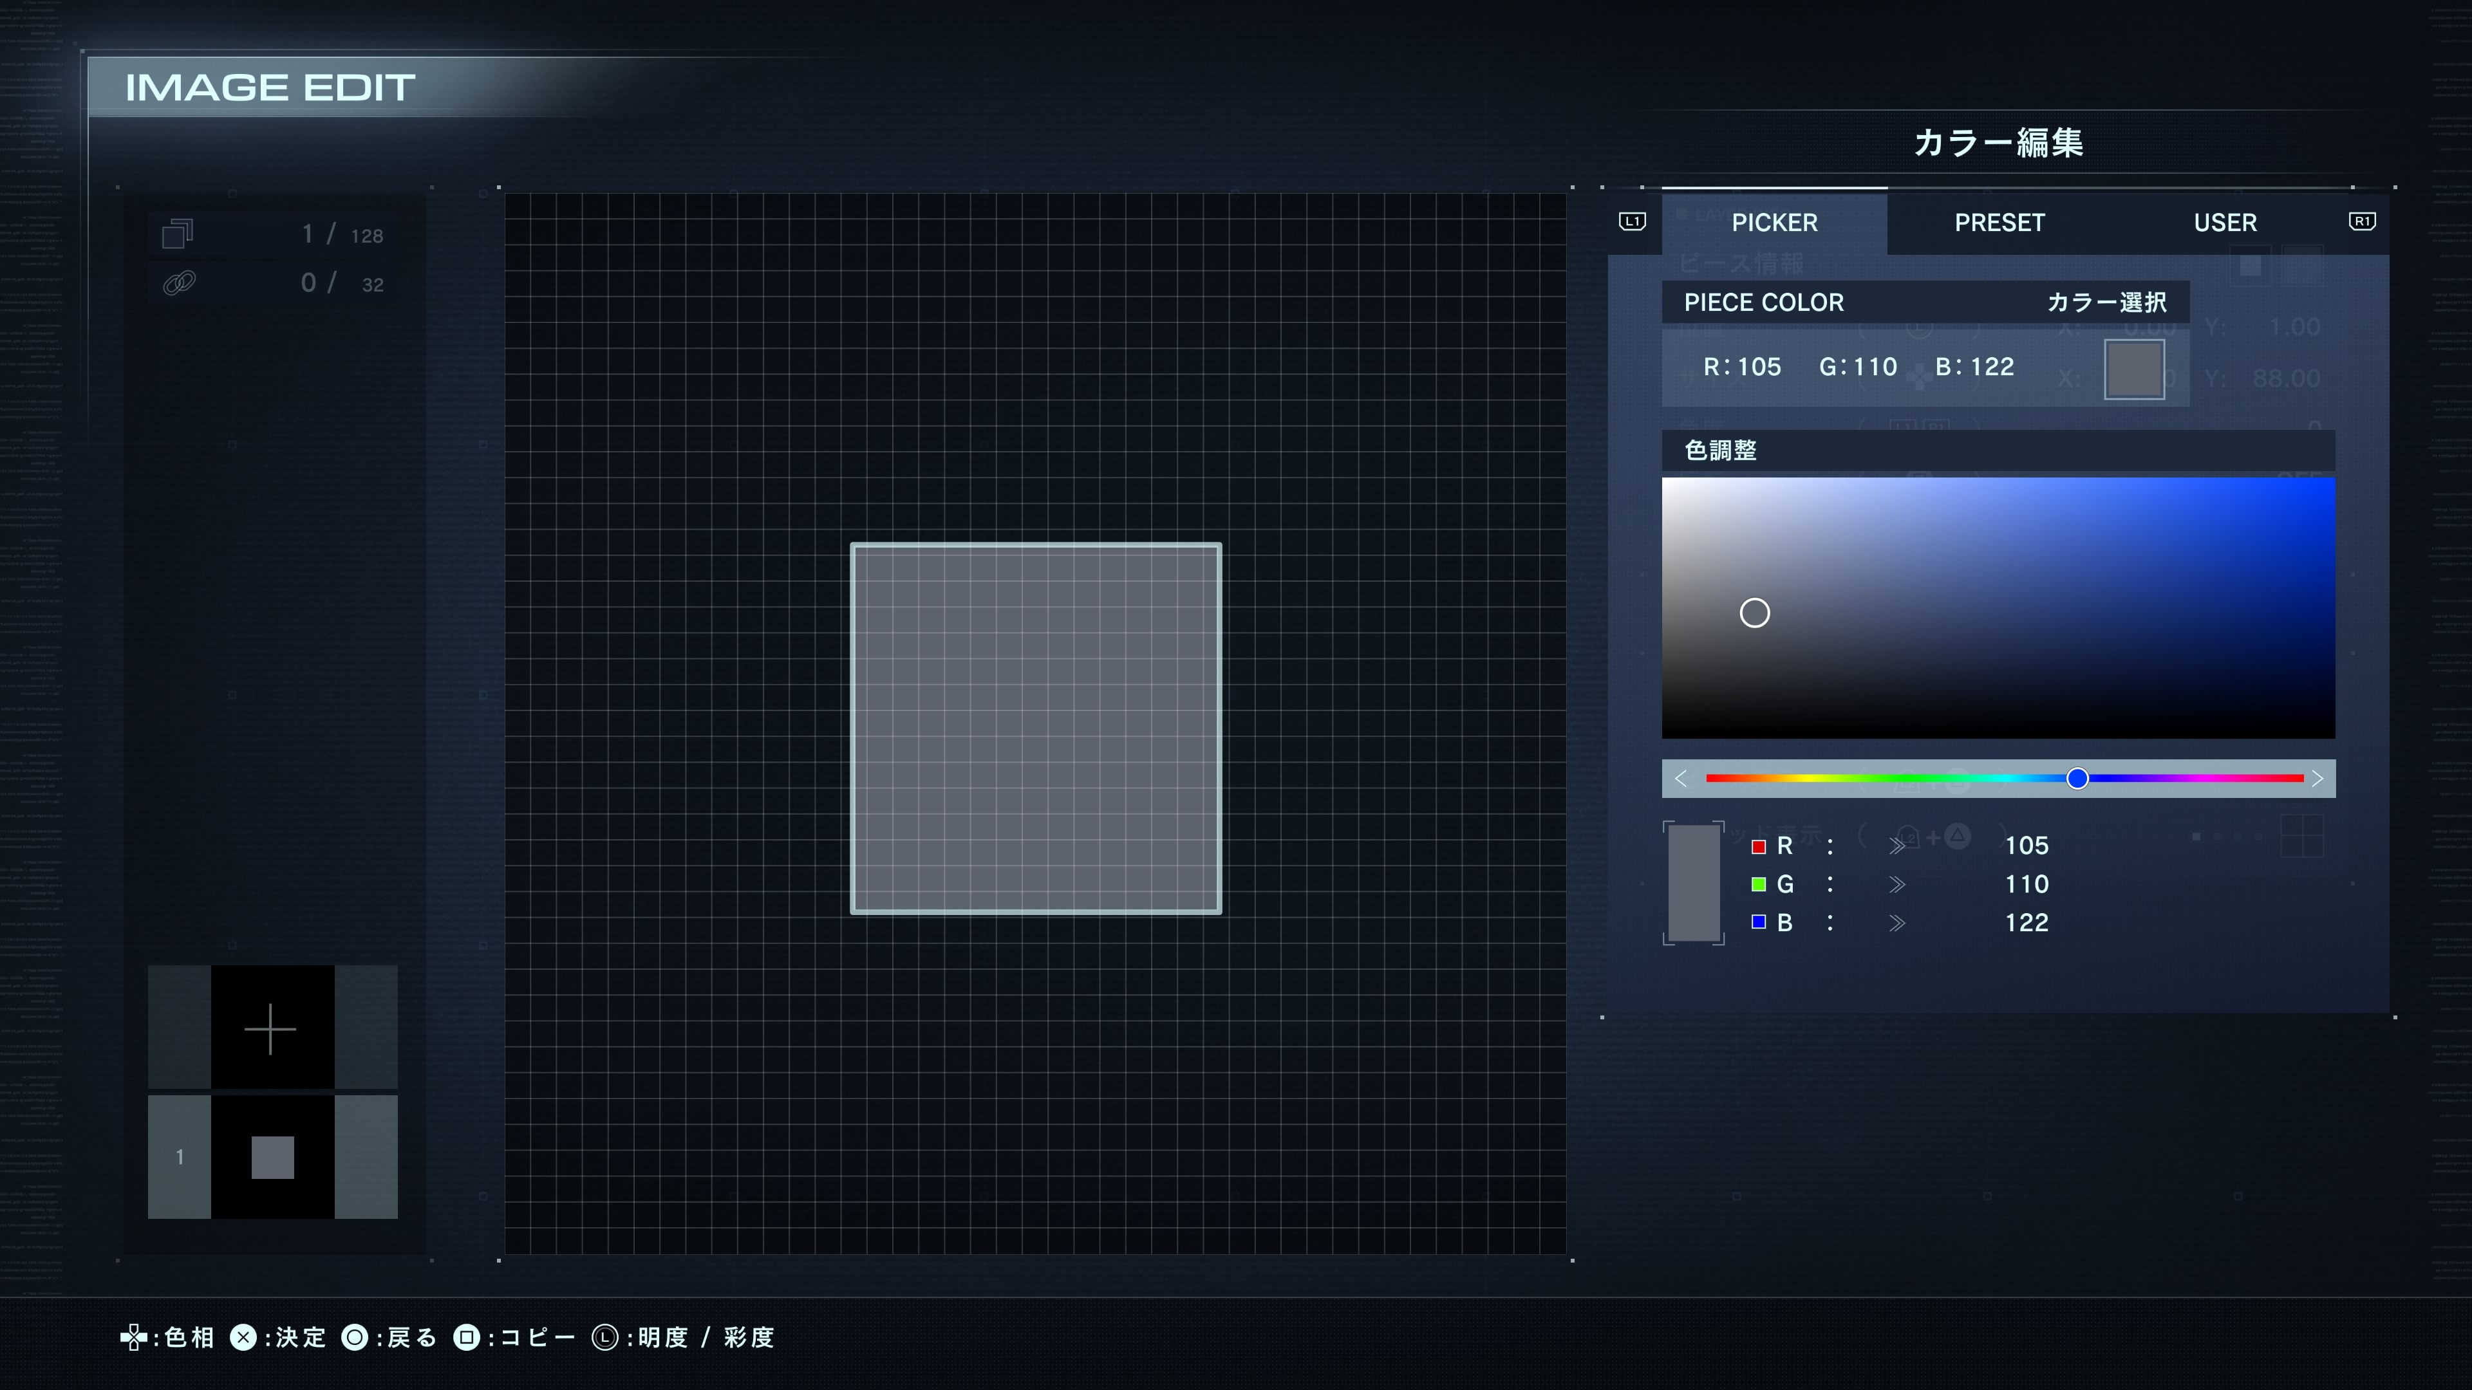The width and height of the screenshot is (2472, 1390).
Task: Switch to the USER tab
Action: [x=2224, y=223]
